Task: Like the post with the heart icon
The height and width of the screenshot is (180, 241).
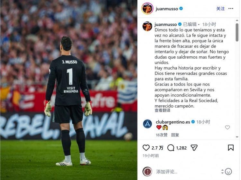Action: (x=146, y=148)
